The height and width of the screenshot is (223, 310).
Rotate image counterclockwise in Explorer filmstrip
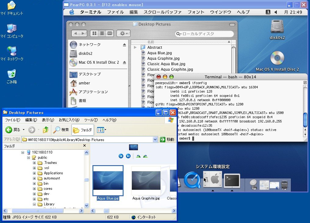[x=145, y=156]
